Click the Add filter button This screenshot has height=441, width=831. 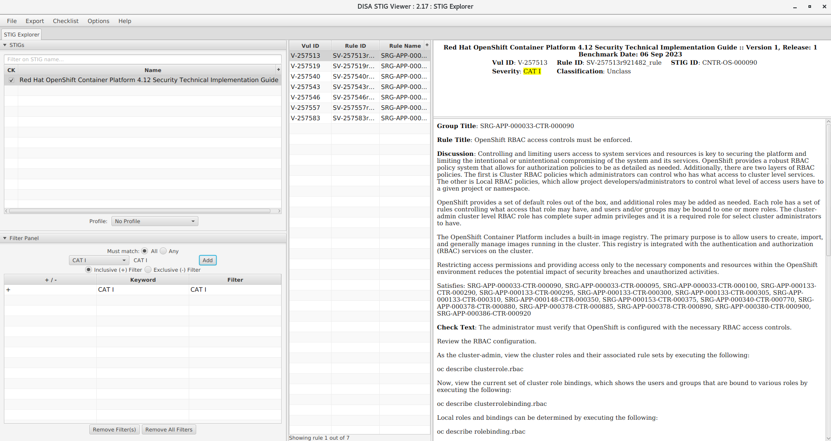tap(208, 260)
